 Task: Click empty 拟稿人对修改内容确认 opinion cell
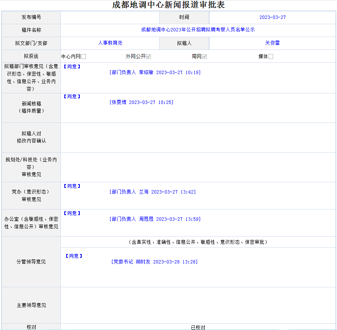(x=198, y=138)
